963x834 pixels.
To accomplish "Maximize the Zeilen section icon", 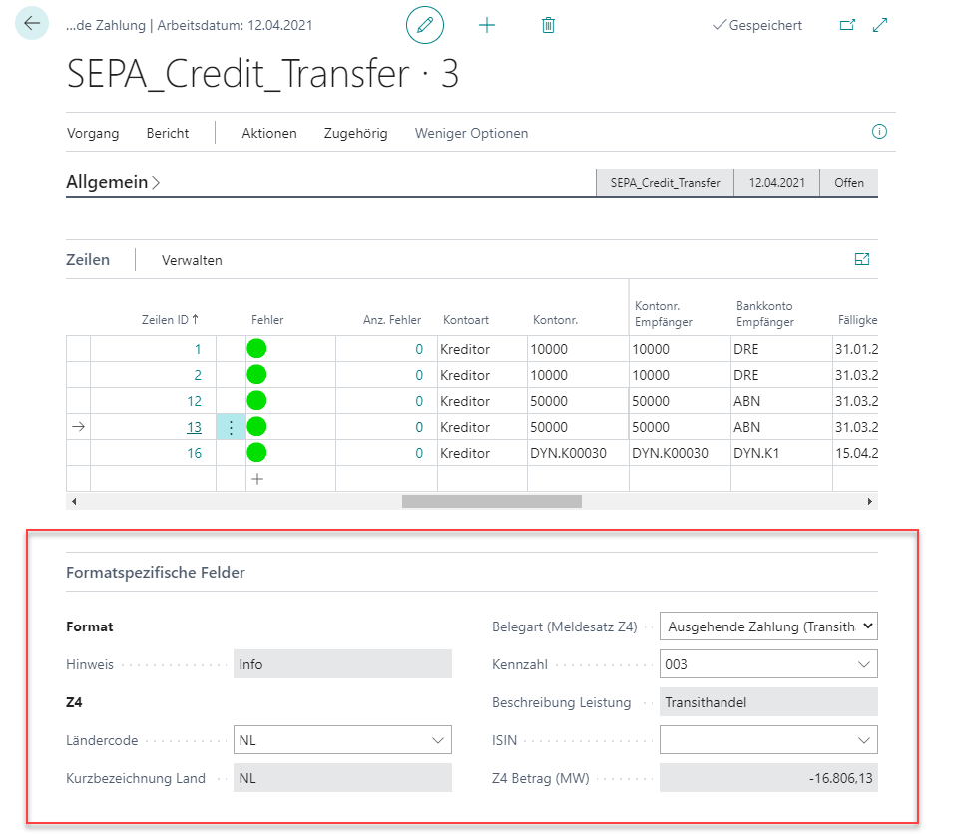I will point(862,259).
